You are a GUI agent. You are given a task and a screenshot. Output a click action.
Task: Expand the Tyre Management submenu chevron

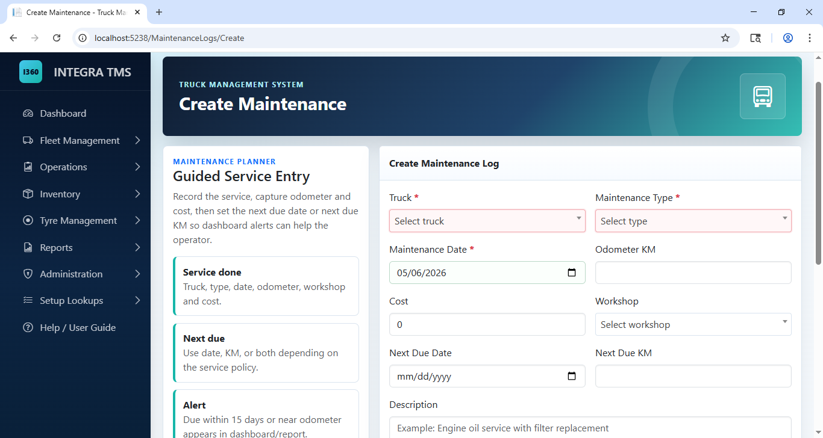[x=137, y=221]
